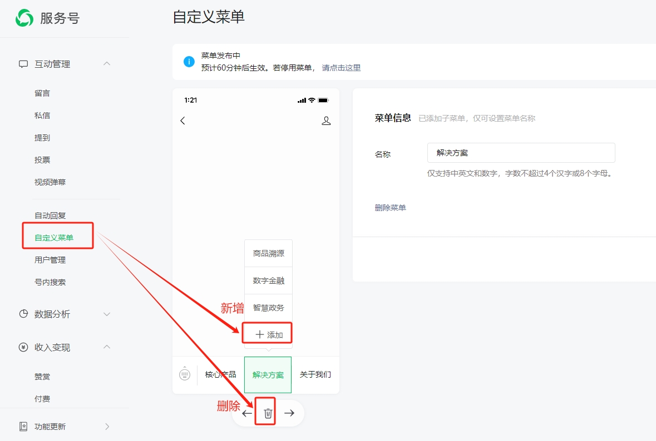Open the 商品溯源 submenu item
The width and height of the screenshot is (656, 441).
268,253
